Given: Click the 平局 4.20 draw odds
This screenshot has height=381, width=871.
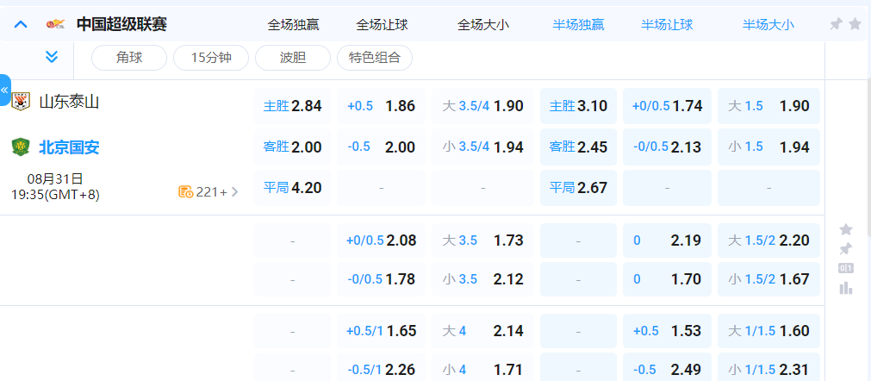Looking at the screenshot, I should coord(292,187).
